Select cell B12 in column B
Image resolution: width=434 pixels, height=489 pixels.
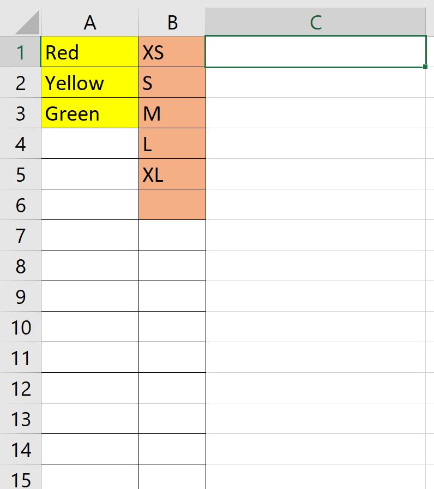[172, 389]
